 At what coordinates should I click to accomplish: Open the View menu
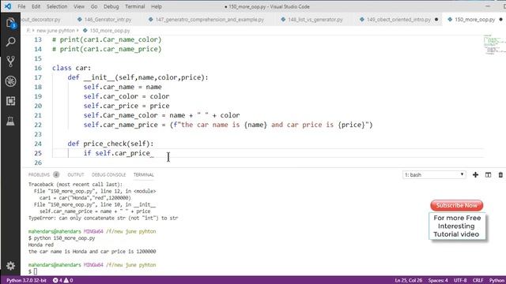79,6
